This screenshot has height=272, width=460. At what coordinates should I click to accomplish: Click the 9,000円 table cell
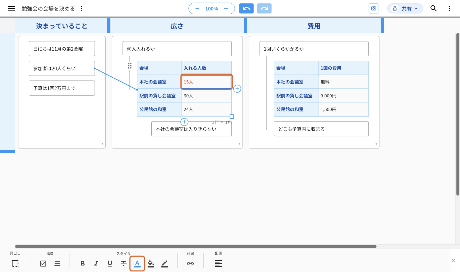343,96
